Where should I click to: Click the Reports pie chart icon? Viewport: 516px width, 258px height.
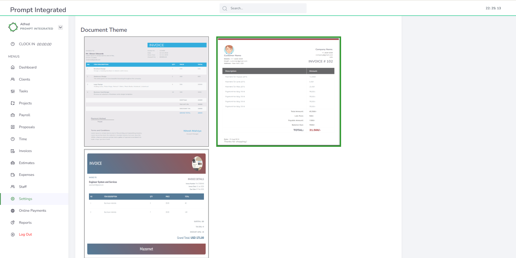13,223
